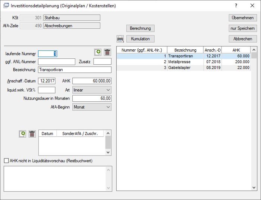Screen dimensions: 261x200
Task: Click the Ansch.-D column header
Action: pyautogui.click(x=213, y=50)
